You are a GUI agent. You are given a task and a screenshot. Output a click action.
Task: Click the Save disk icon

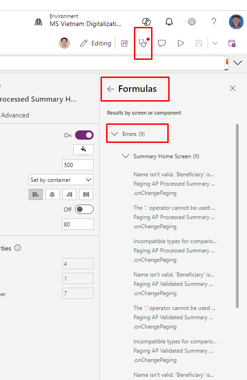pos(199,43)
